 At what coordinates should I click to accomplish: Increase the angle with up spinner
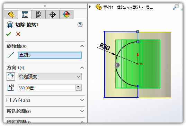tap(78, 86)
